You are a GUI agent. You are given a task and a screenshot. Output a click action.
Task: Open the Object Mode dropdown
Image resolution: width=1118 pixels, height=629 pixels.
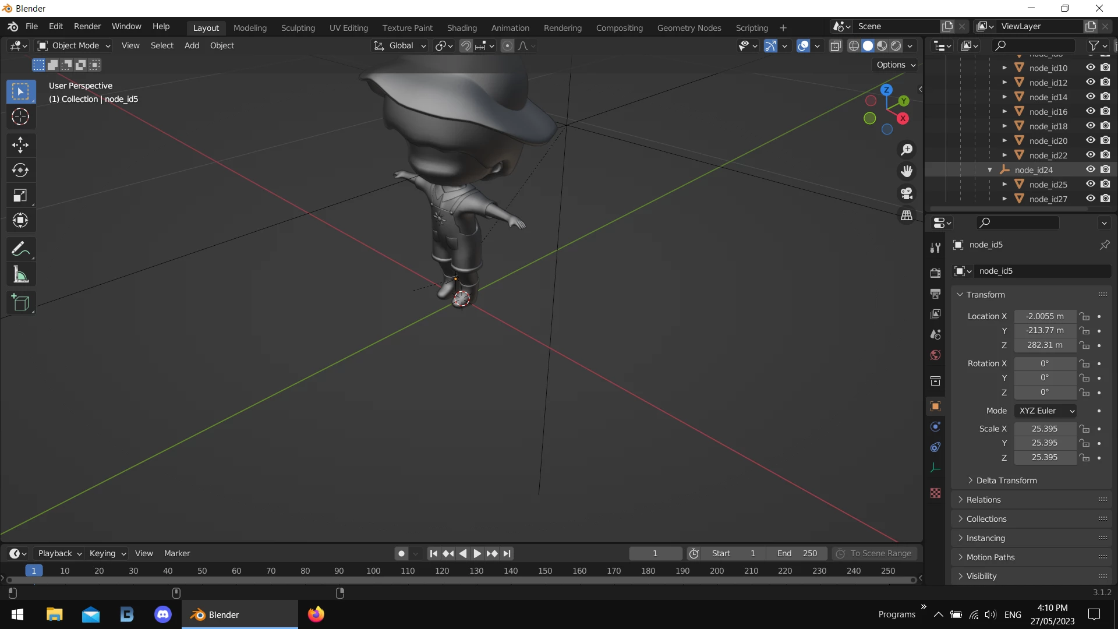[x=74, y=45]
